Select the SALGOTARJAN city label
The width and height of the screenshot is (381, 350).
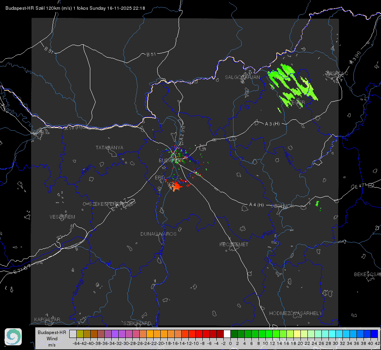click(242, 77)
